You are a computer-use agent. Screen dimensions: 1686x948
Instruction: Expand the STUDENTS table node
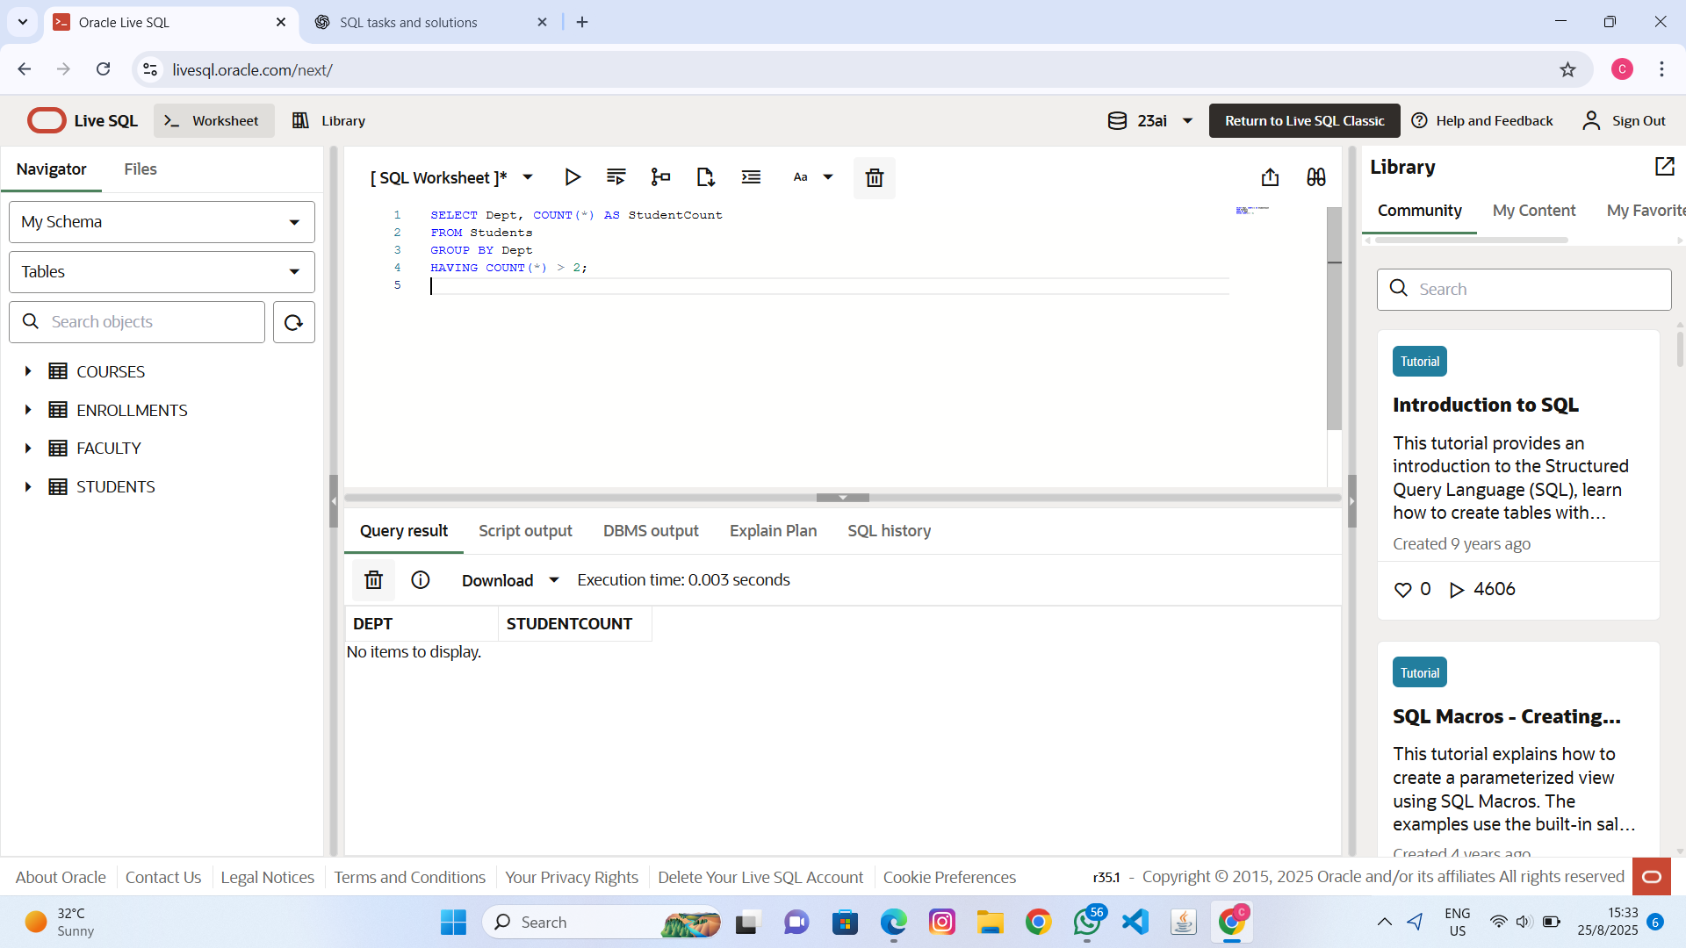[x=28, y=487]
